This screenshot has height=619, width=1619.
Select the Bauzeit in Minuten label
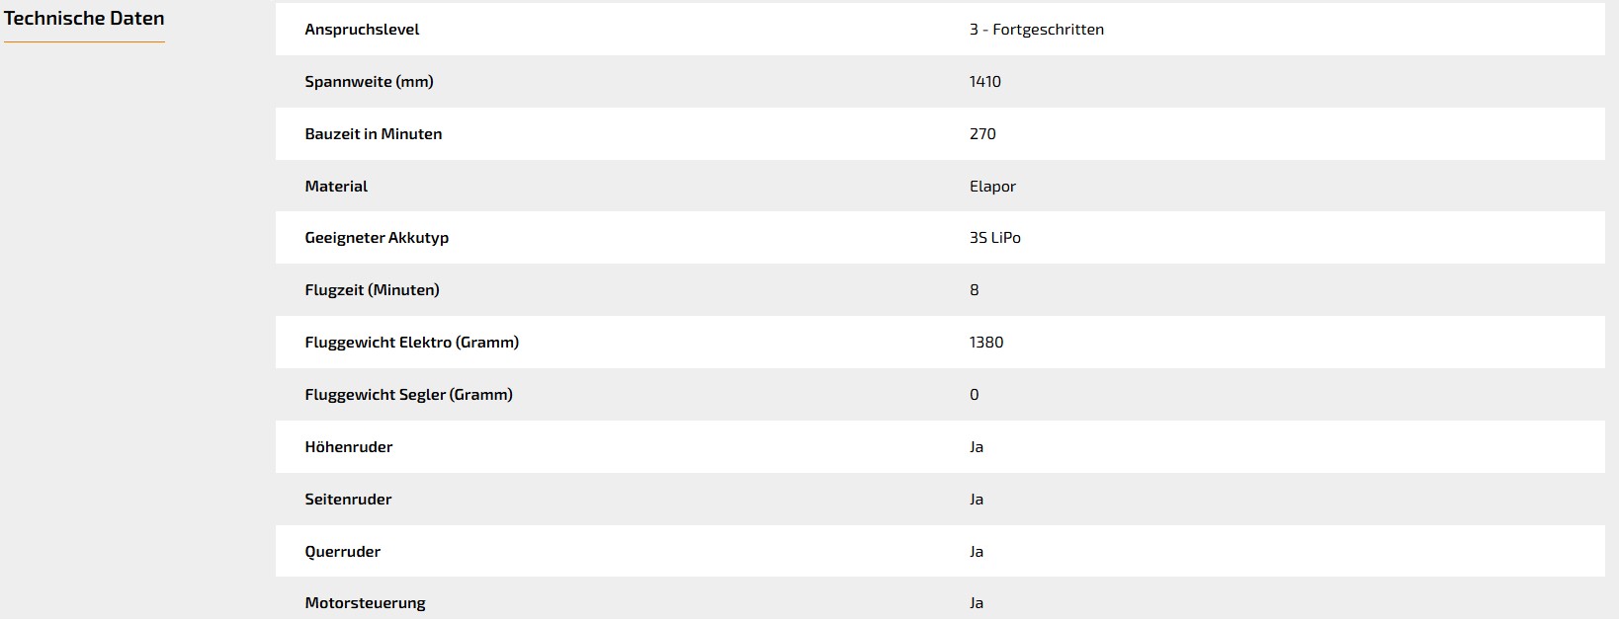point(374,134)
